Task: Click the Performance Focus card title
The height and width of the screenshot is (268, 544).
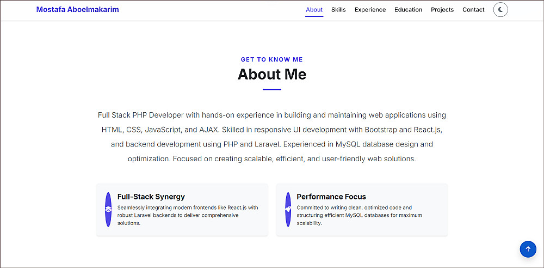Action: [331, 197]
